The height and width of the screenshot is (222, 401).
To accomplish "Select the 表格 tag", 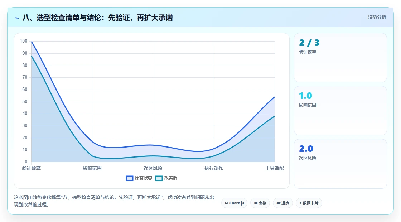I will [x=260, y=203].
